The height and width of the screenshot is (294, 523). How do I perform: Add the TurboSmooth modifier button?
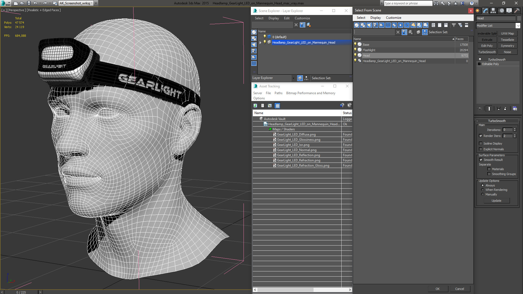pyautogui.click(x=487, y=52)
